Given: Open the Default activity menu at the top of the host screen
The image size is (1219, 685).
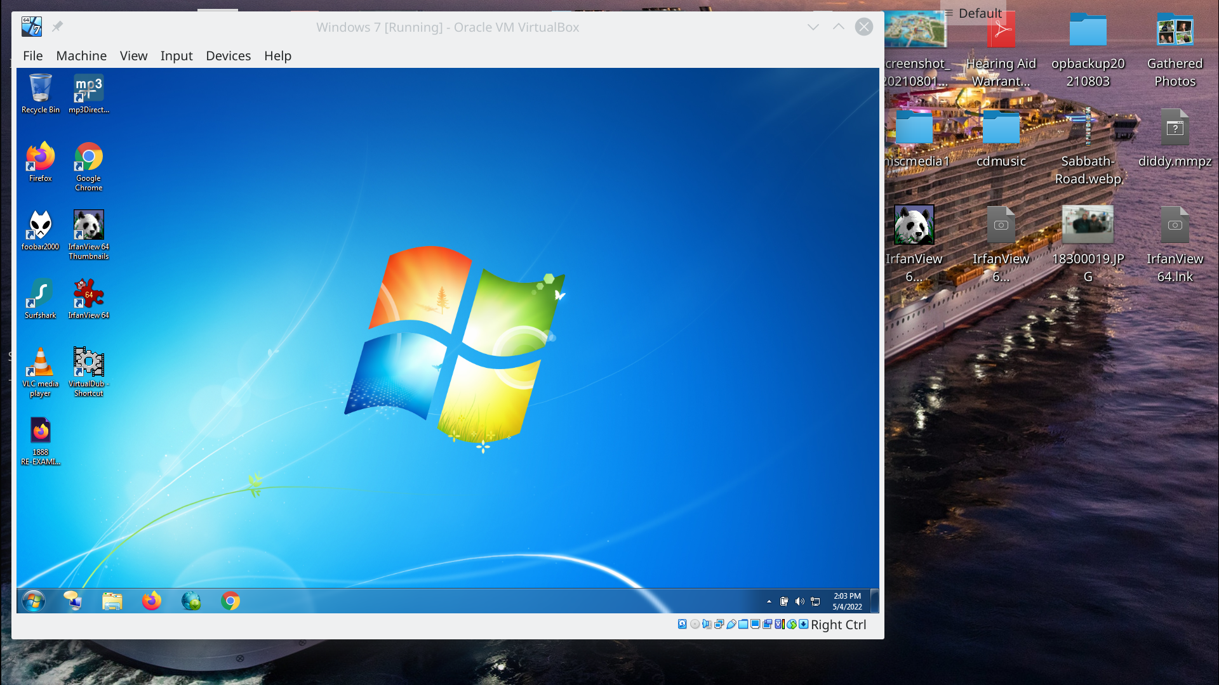Looking at the screenshot, I should (x=973, y=13).
